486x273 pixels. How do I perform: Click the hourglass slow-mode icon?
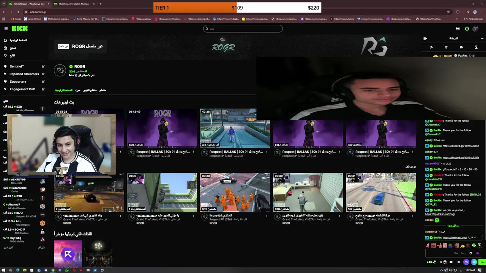(x=476, y=47)
